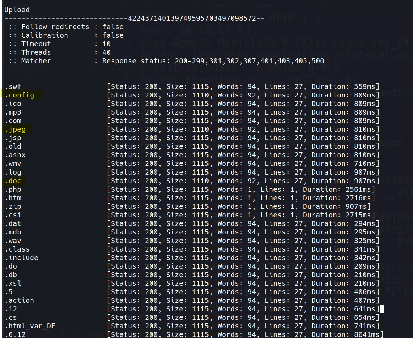Click the Upload text at top
413x338 pixels.
(17, 10)
